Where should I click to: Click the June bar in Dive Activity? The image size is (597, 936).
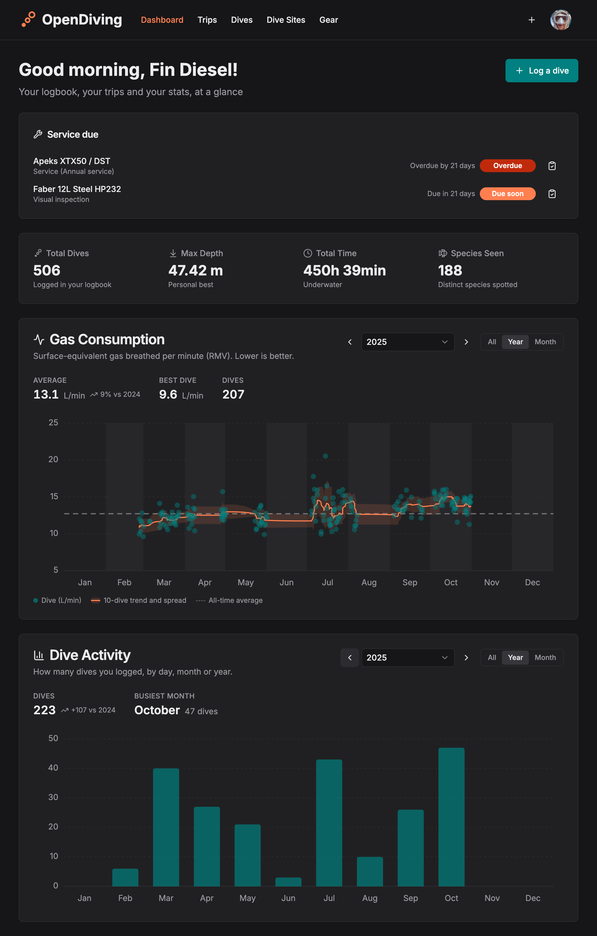[x=288, y=881]
